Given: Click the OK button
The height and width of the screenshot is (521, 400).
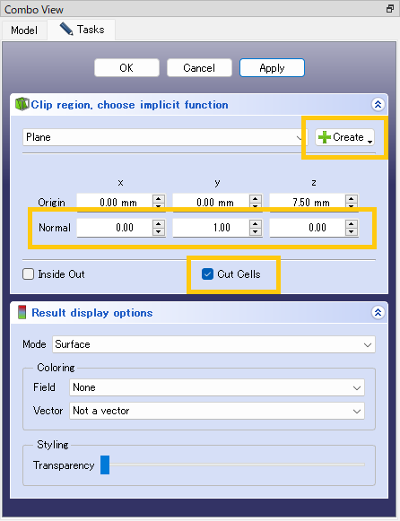Looking at the screenshot, I should 126,68.
